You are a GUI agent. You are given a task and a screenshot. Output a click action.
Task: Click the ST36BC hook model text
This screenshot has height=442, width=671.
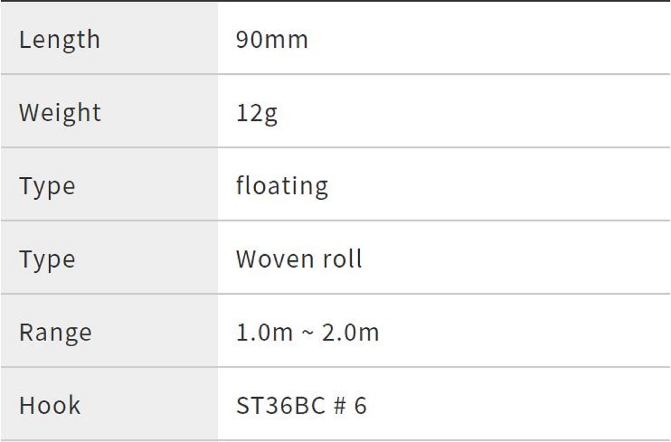point(281,406)
